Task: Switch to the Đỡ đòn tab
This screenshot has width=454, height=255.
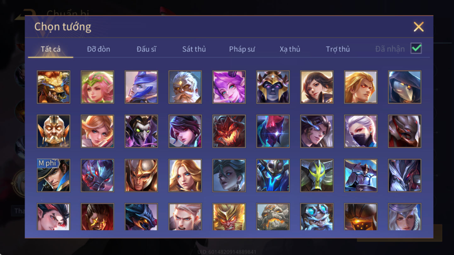Action: (98, 49)
